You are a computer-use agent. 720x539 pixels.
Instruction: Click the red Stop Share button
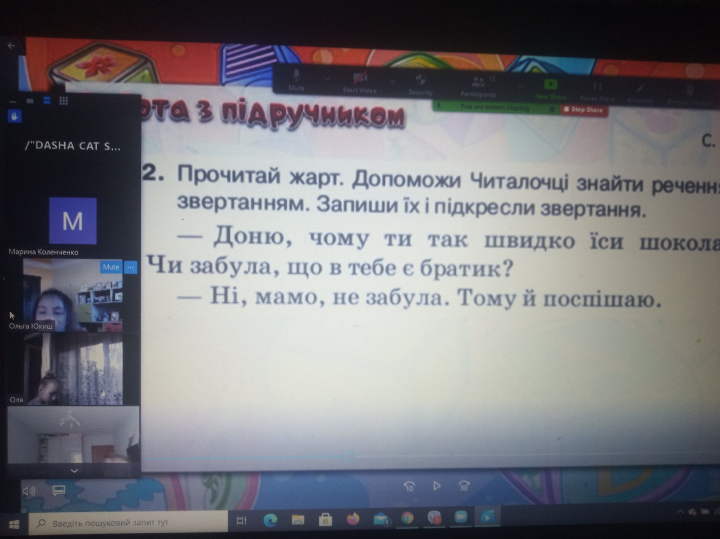point(584,109)
